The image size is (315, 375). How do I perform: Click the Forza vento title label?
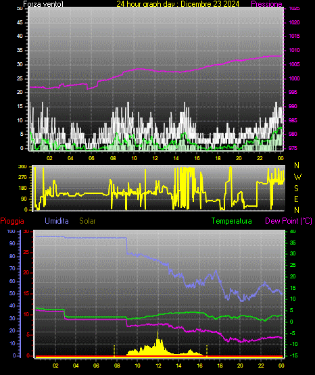click(43, 4)
